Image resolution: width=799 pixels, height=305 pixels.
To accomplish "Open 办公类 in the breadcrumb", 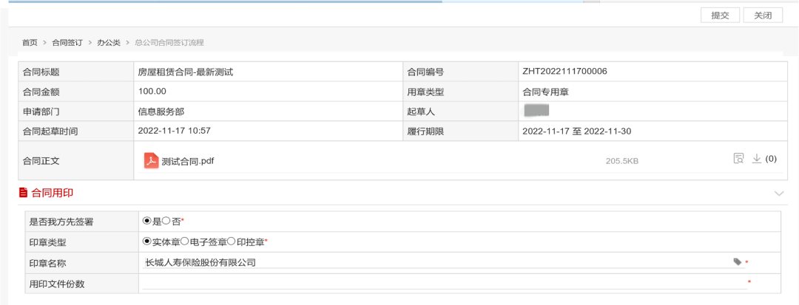I will click(109, 43).
